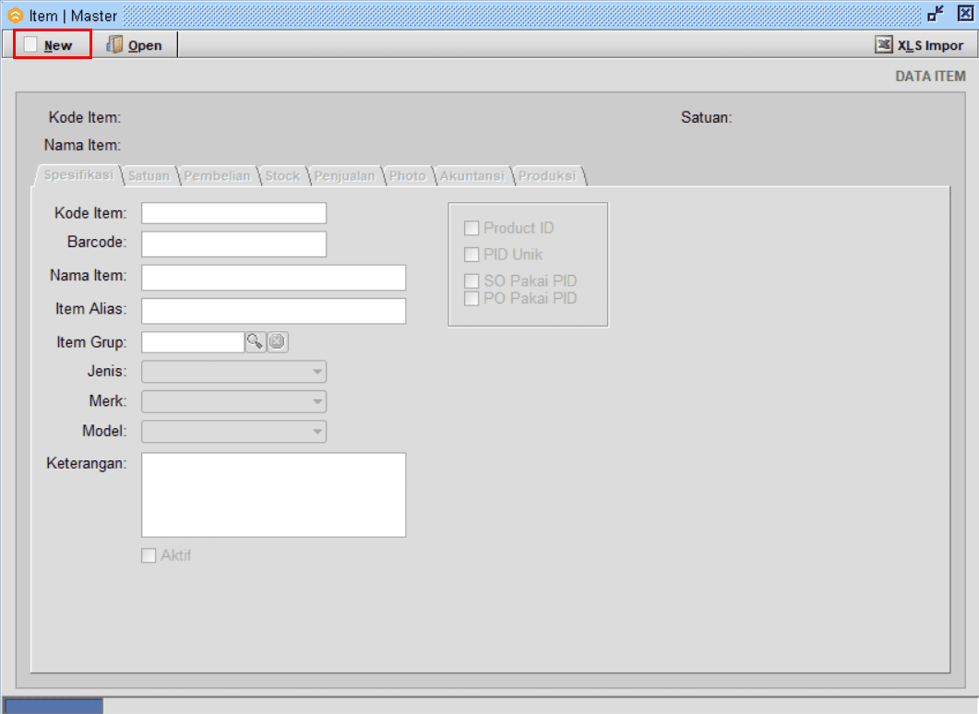This screenshot has width=979, height=714.
Task: Click the Excel icon beside XLS Impor
Action: [x=883, y=45]
